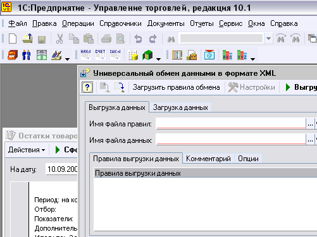Click the Print icon
This screenshot has width=317, height=237.
pos(106,39)
